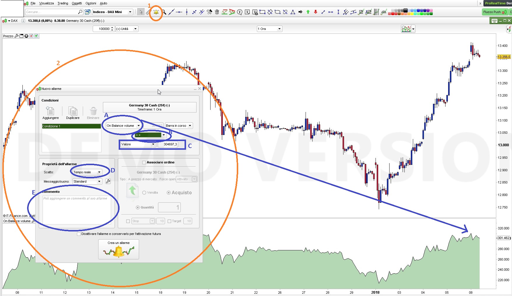Open the add indicator dropdown arrow

[x=413, y=29]
